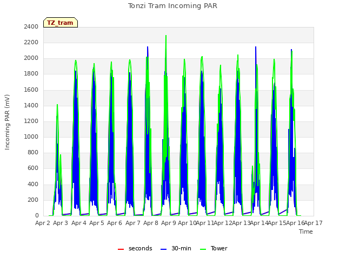Image resolution: width=346 pixels, height=259 pixels.
Task: Toggle the seconds legend entry
Action: (x=135, y=248)
